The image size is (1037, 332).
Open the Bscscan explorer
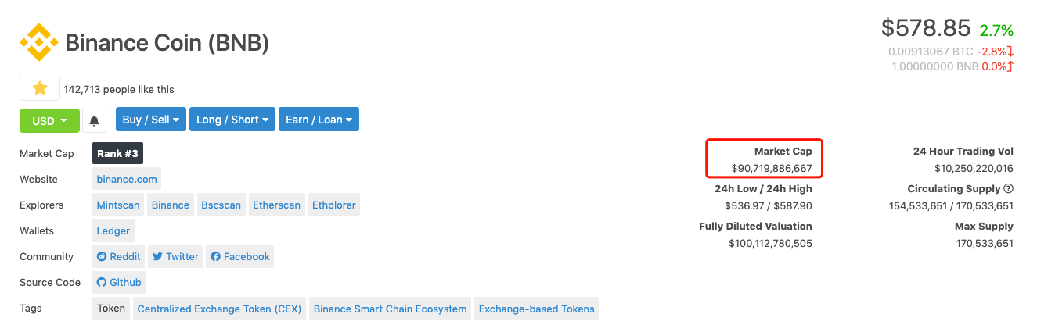[221, 205]
